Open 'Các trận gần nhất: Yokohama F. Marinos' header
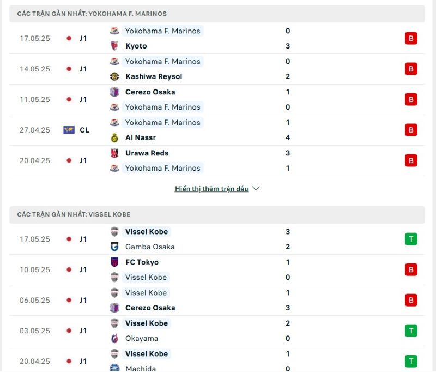436x372 pixels. coord(92,13)
